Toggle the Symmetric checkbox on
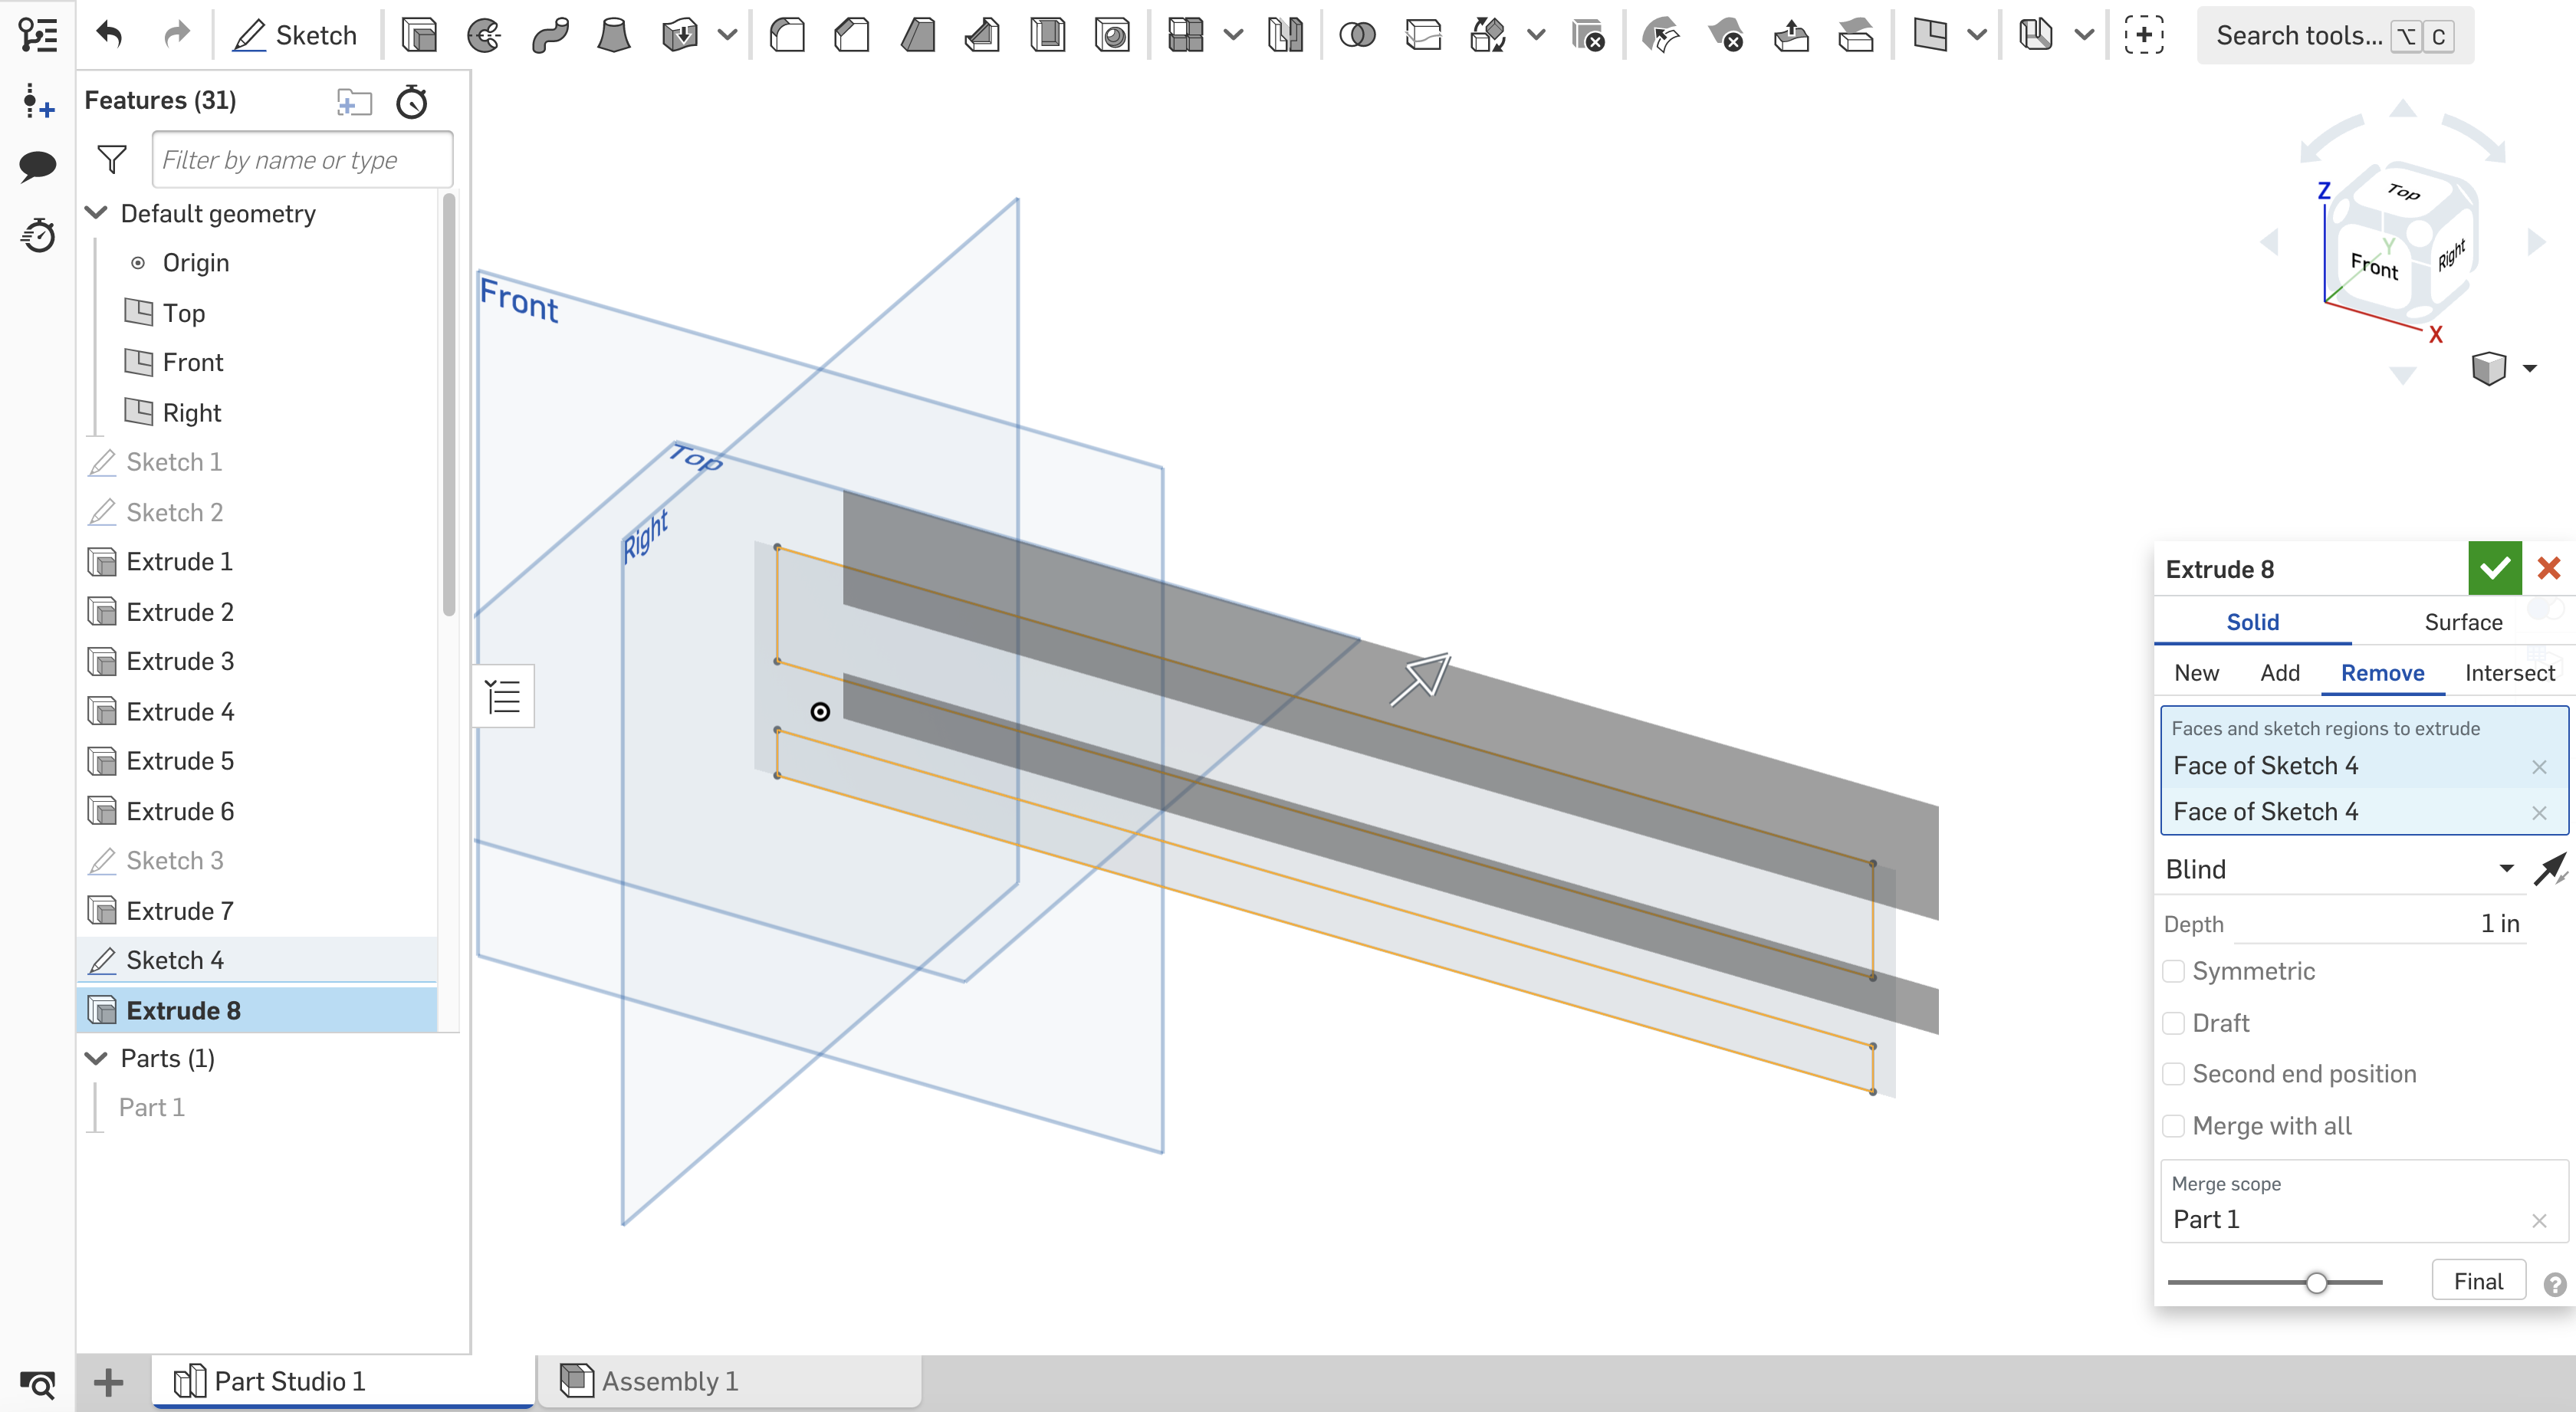Screen dimensions: 2576x1412 click(x=2178, y=970)
